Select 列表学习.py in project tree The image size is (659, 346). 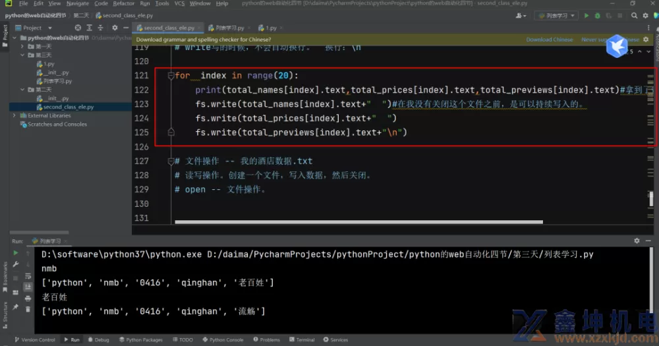pyautogui.click(x=57, y=81)
